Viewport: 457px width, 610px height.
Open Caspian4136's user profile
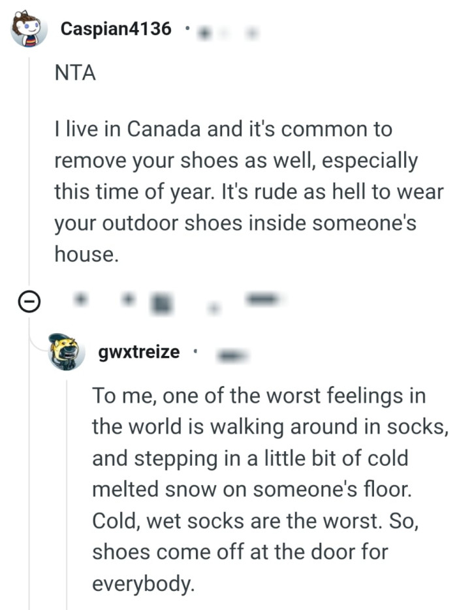[x=115, y=27]
